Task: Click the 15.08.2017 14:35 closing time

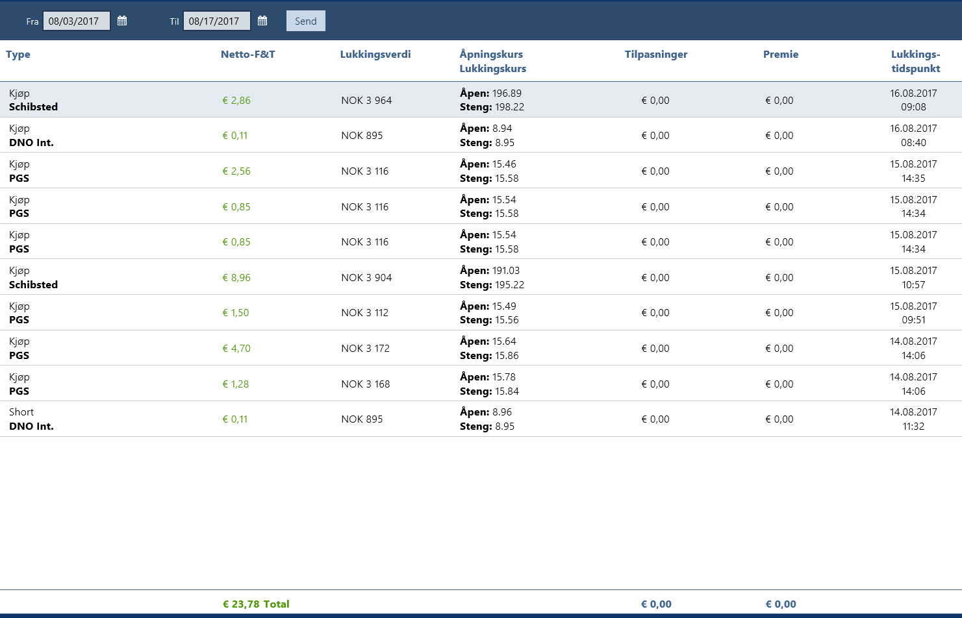Action: pos(913,171)
